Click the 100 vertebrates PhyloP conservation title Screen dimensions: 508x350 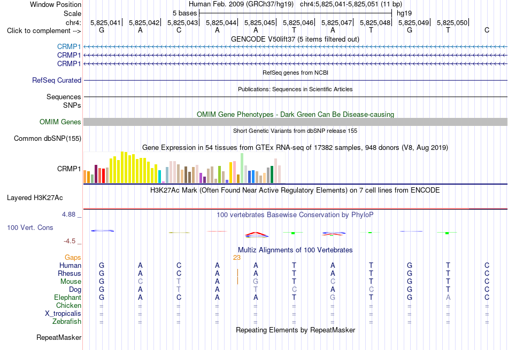tap(295, 215)
